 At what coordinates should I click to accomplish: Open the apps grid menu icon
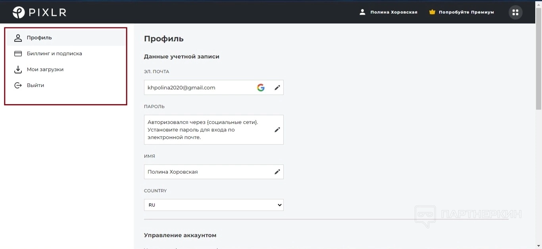(515, 12)
